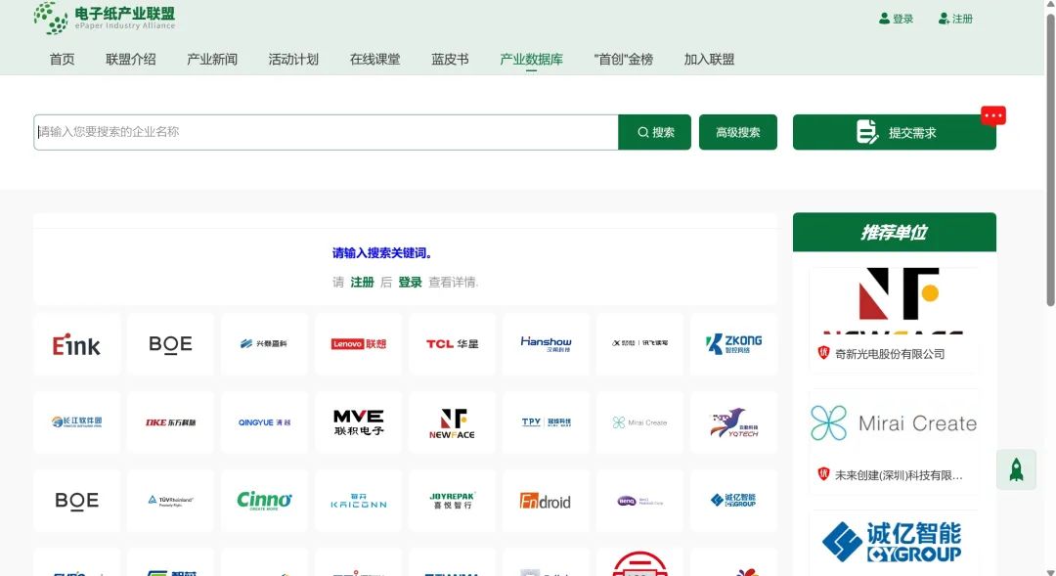Open the 蓝皮书 menu item

point(449,59)
